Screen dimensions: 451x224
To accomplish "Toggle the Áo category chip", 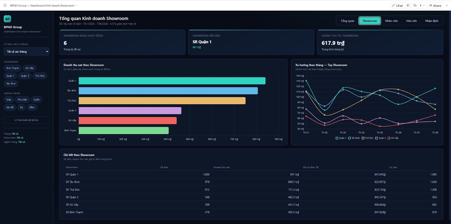I will pyautogui.click(x=21, y=107).
